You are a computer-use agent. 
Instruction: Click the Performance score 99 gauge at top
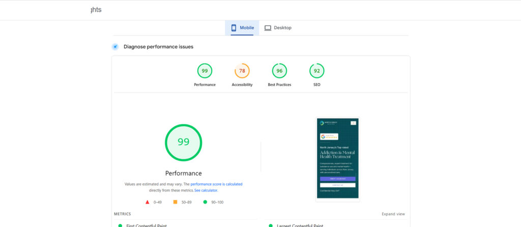(x=205, y=71)
